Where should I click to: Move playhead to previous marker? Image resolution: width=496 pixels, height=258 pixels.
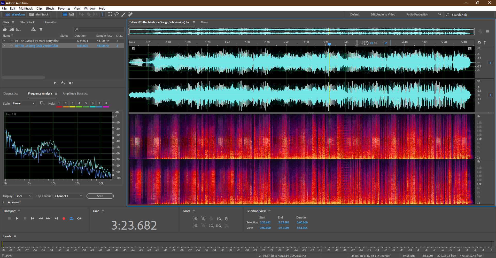(33, 218)
